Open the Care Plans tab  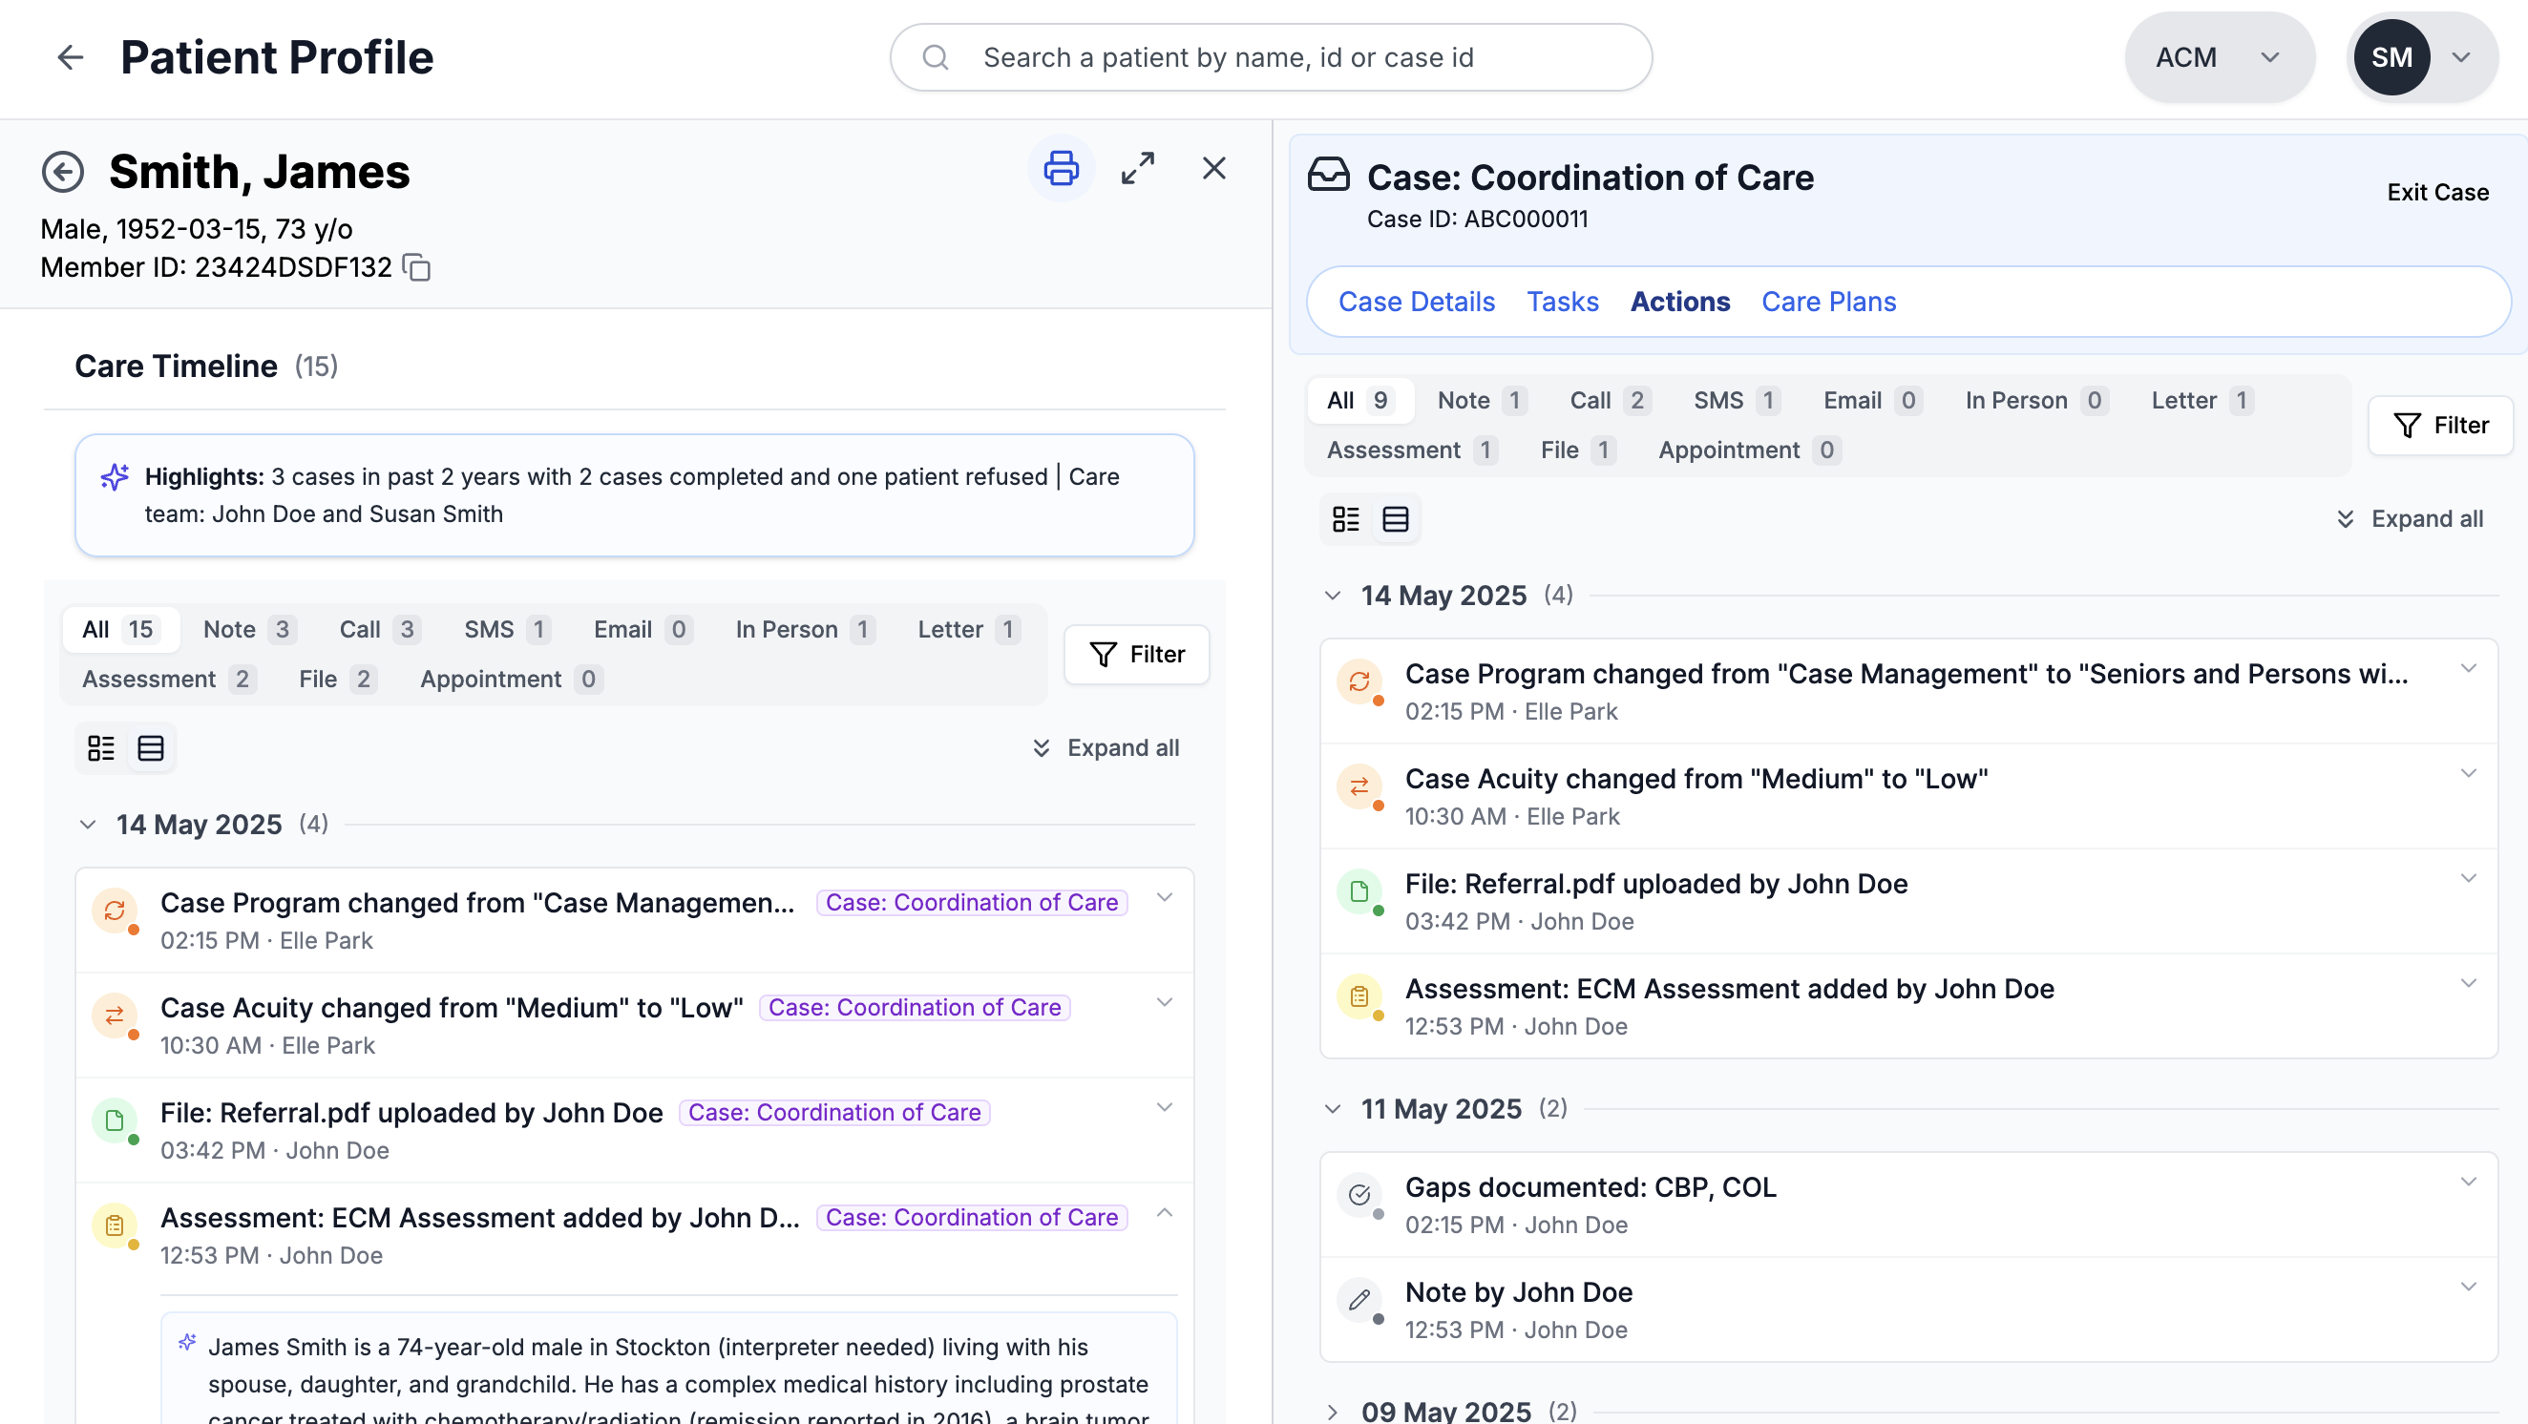point(1828,302)
